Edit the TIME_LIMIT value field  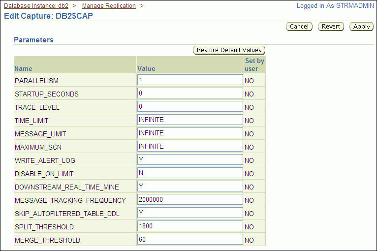(190, 120)
